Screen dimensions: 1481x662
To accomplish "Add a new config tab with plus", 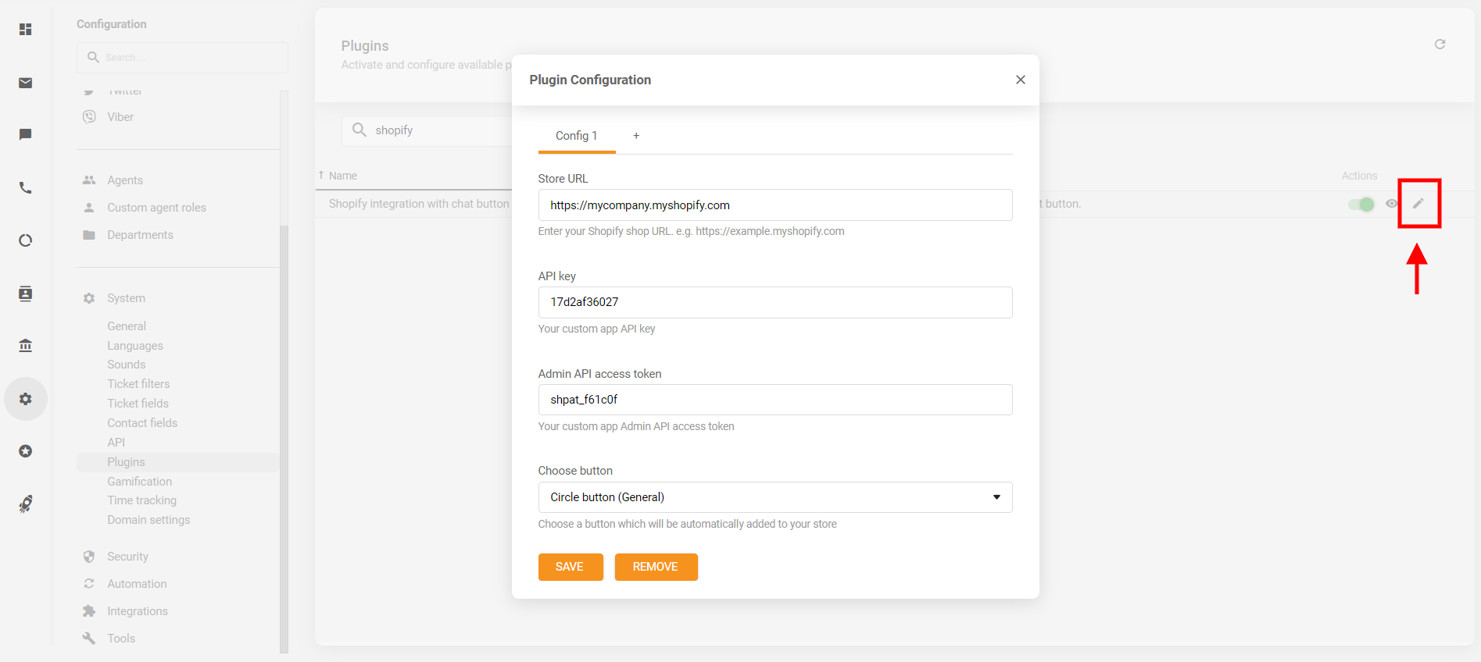I will [x=636, y=136].
